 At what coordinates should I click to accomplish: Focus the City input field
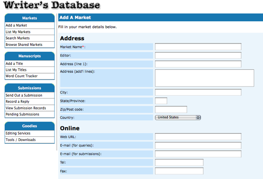[x=198, y=92]
